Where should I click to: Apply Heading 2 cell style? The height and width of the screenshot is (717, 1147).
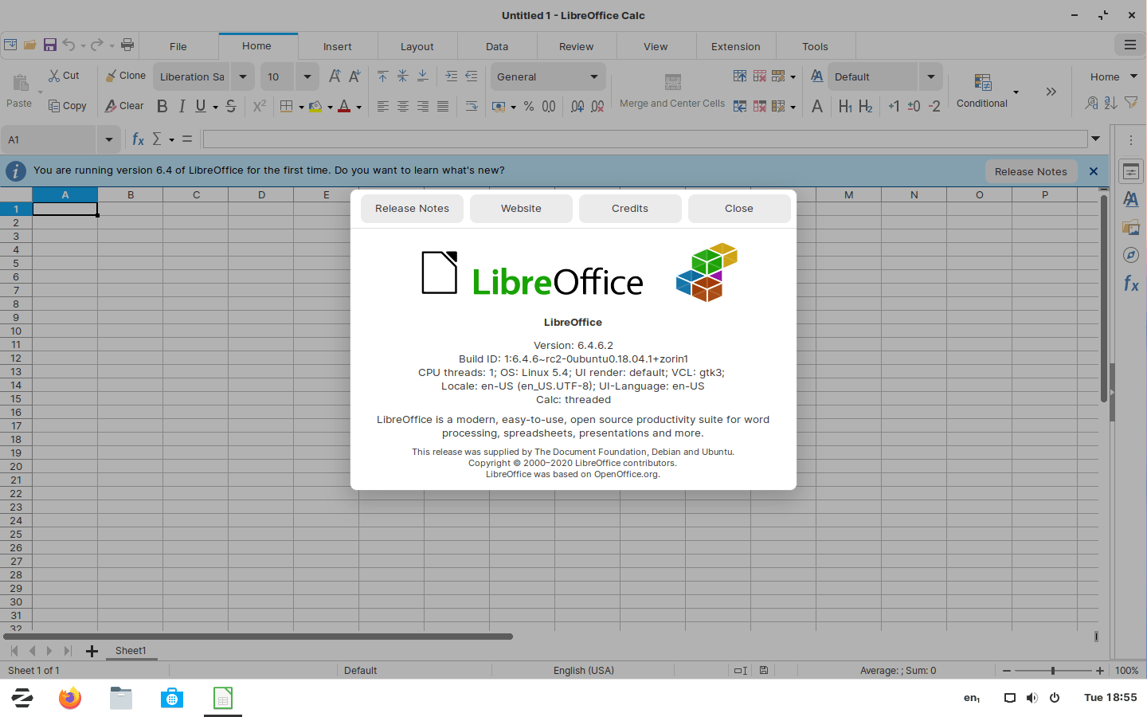click(x=866, y=106)
